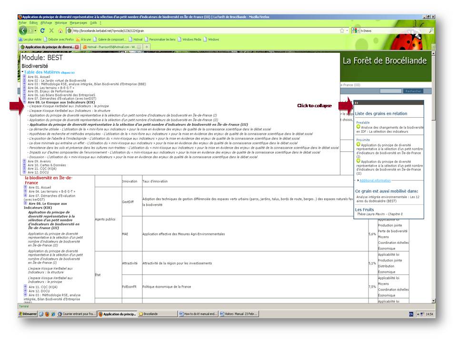Open the Les plus visités bookmark
The width and height of the screenshot is (457, 343).
tap(30, 40)
